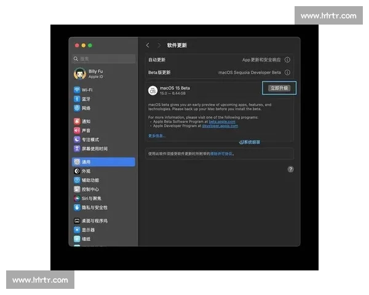Click the Wi-Fi icon in sidebar

click(77, 90)
